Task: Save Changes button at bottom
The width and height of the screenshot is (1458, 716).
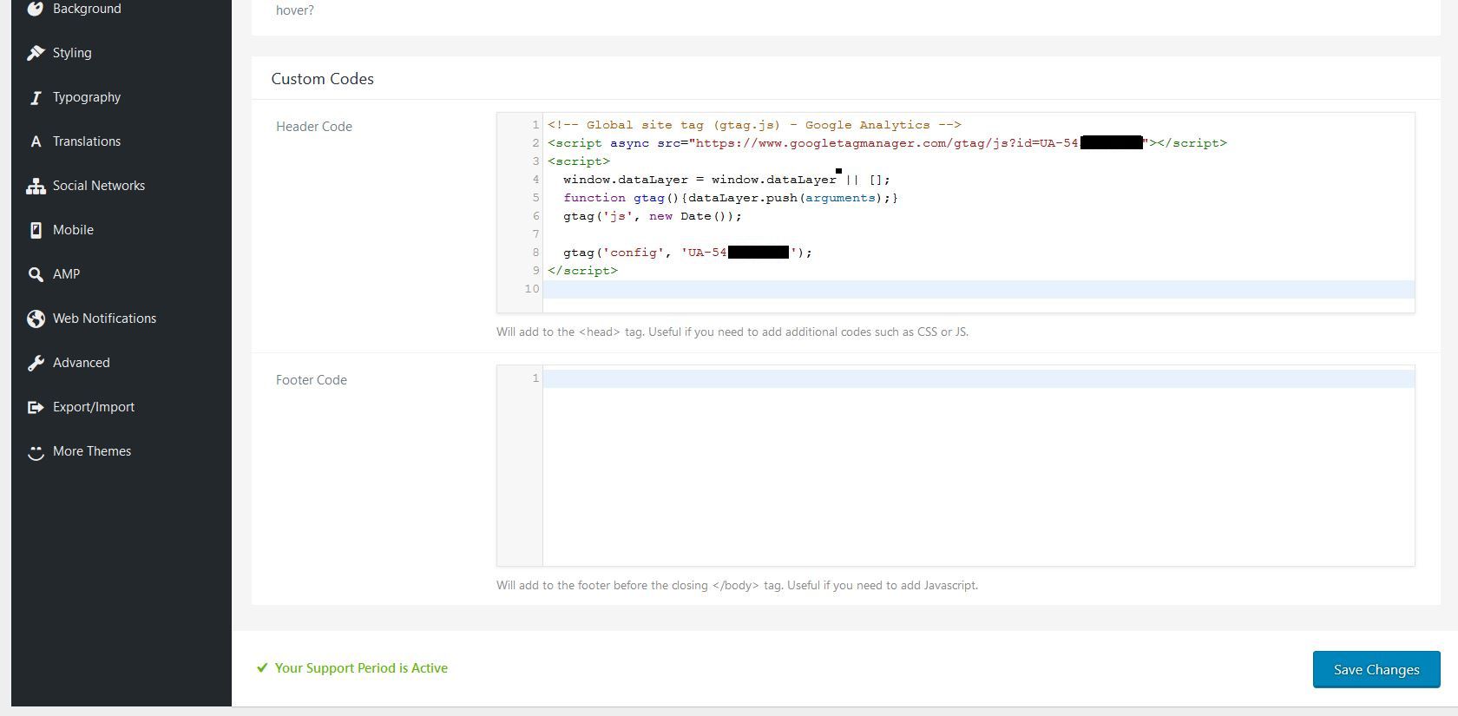Action: pyautogui.click(x=1376, y=669)
